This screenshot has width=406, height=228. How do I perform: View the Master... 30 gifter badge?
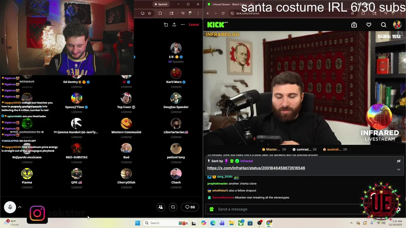point(274,149)
